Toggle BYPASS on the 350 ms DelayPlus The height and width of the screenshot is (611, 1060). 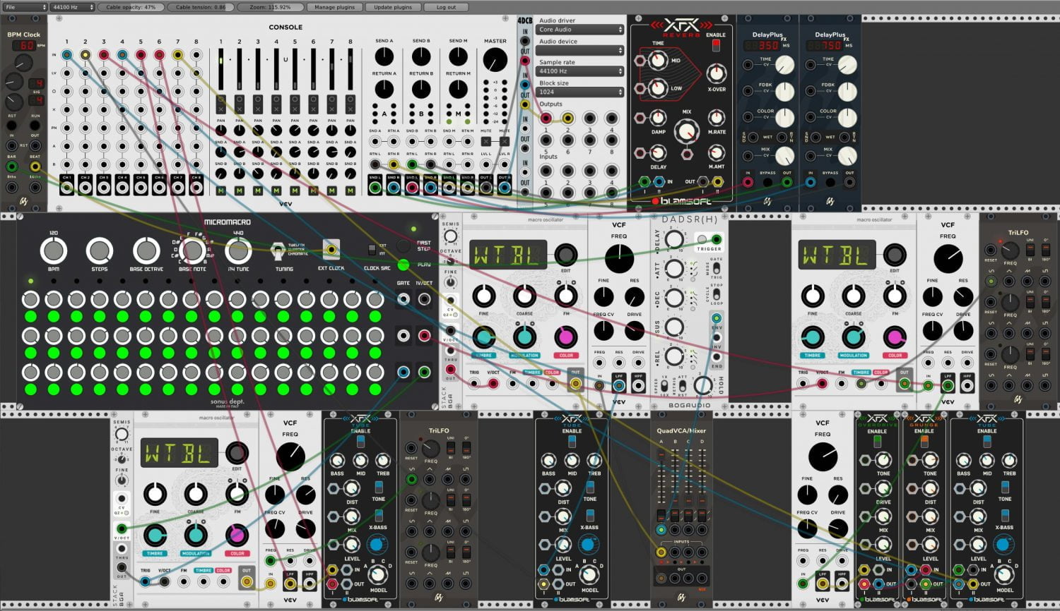[767, 182]
